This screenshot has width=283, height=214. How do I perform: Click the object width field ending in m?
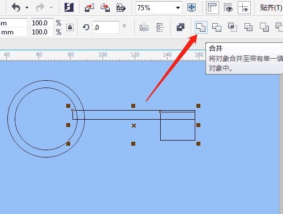[13, 23]
